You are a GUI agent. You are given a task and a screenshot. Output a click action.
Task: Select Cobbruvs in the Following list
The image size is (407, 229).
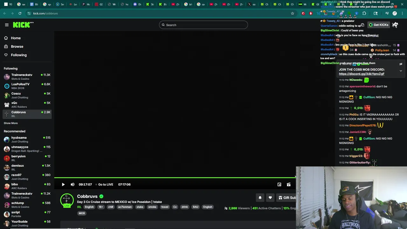pyautogui.click(x=27, y=114)
